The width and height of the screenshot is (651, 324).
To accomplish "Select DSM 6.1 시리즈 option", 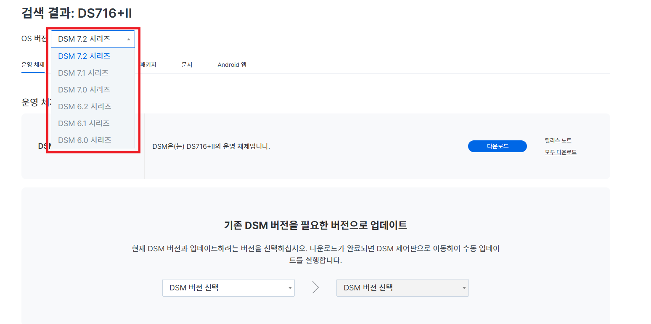I will [93, 123].
